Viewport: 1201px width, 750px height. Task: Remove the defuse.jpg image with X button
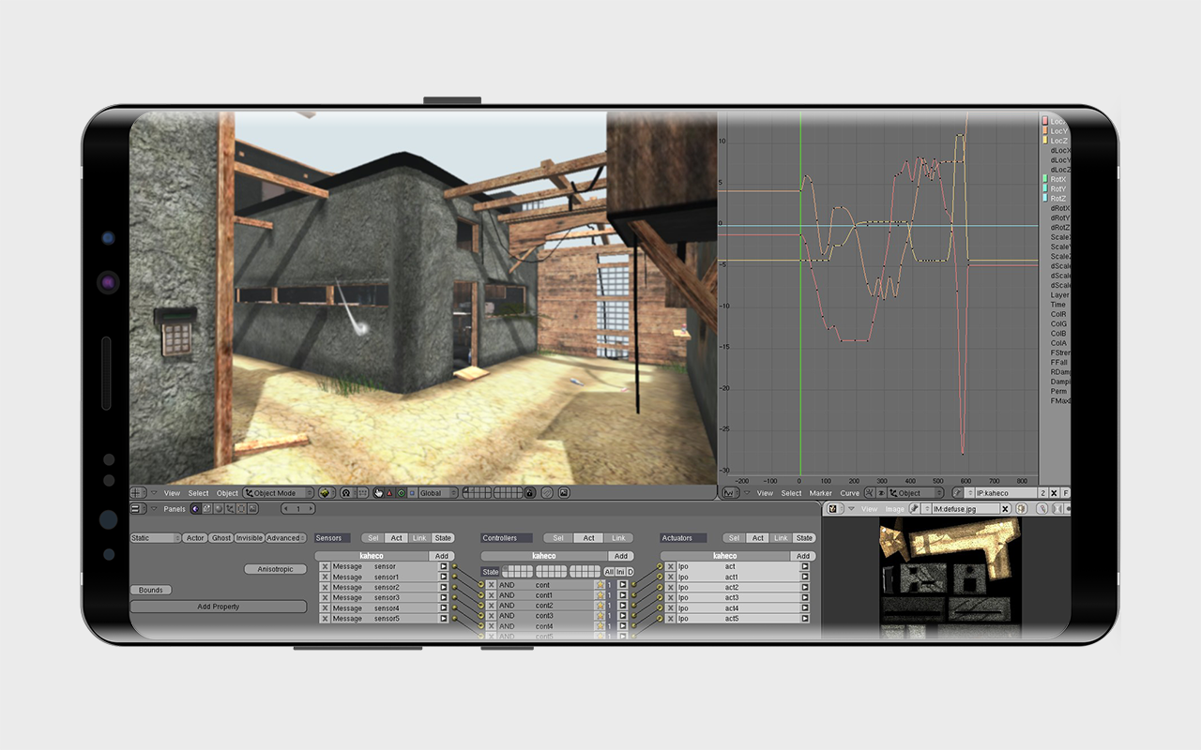[x=1005, y=509]
